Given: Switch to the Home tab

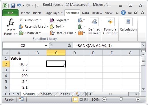Looking at the screenshot, I should (x=25, y=13).
